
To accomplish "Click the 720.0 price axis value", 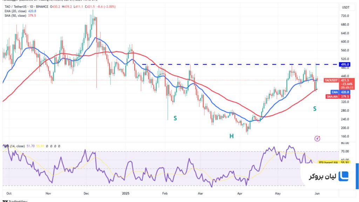I will click(x=345, y=16).
